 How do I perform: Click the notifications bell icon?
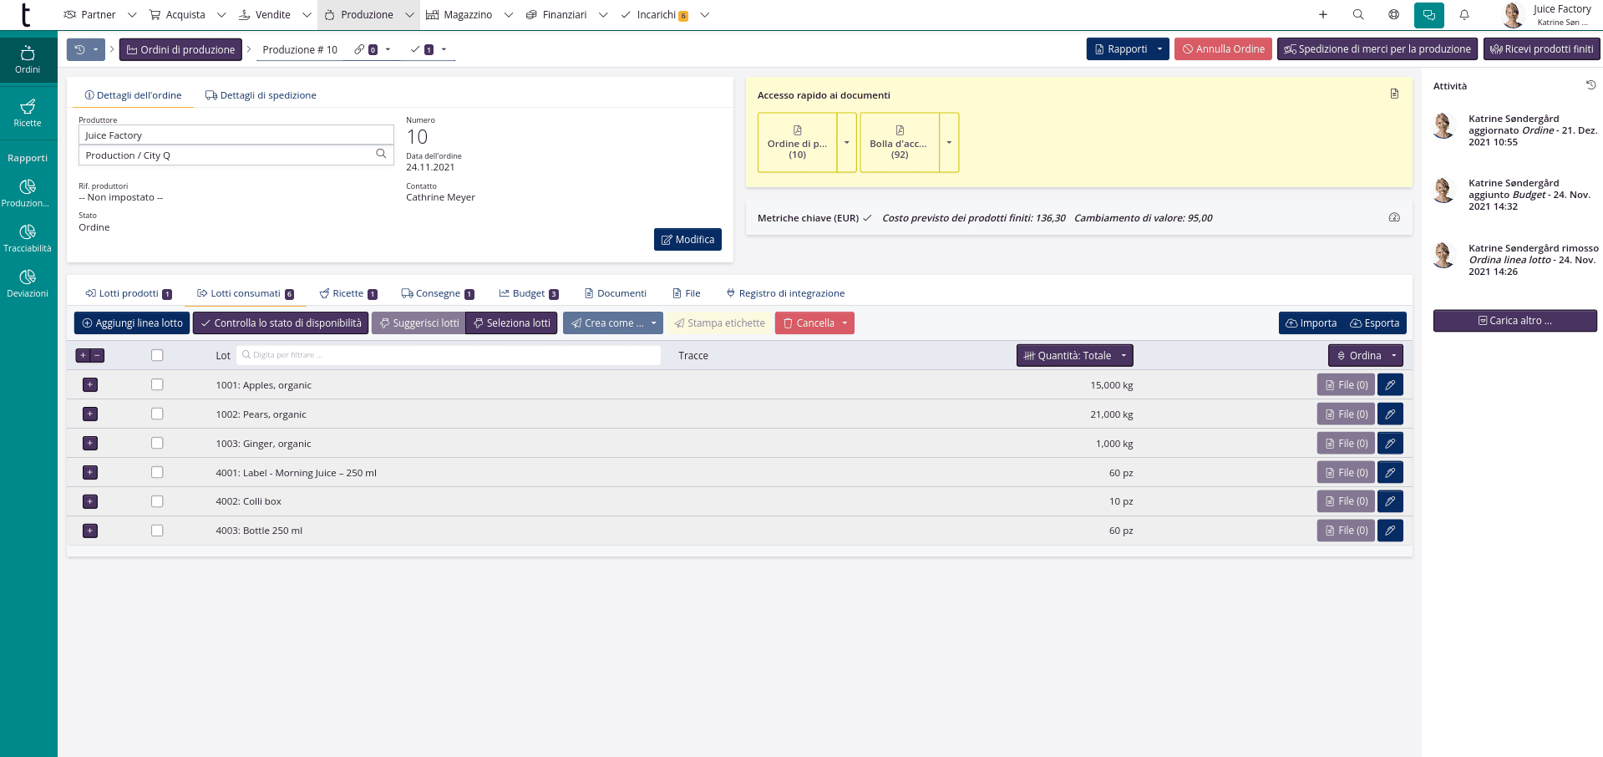point(1464,15)
